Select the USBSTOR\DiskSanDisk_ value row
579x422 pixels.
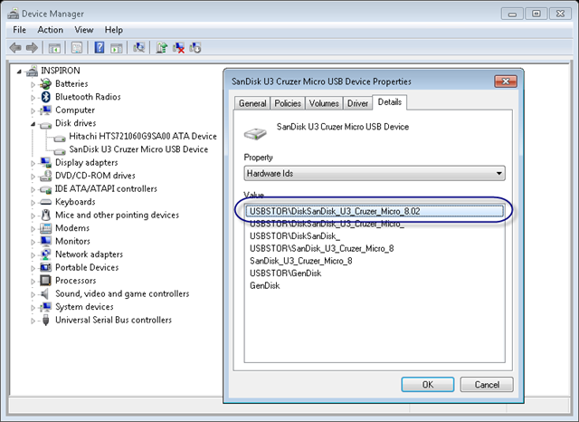point(375,236)
